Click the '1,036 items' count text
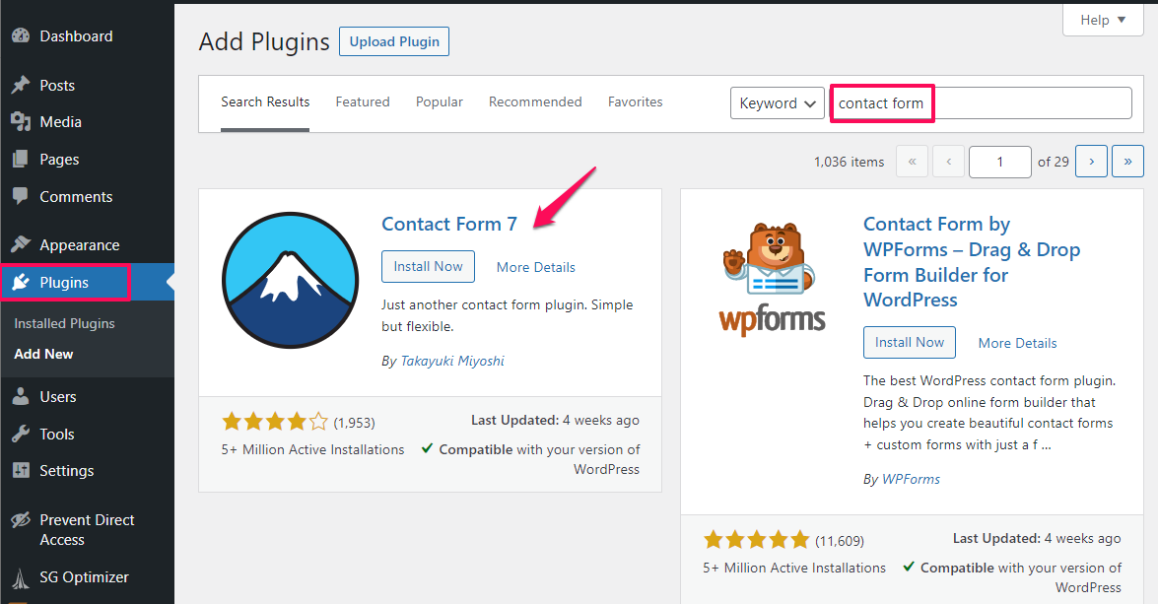 click(850, 162)
